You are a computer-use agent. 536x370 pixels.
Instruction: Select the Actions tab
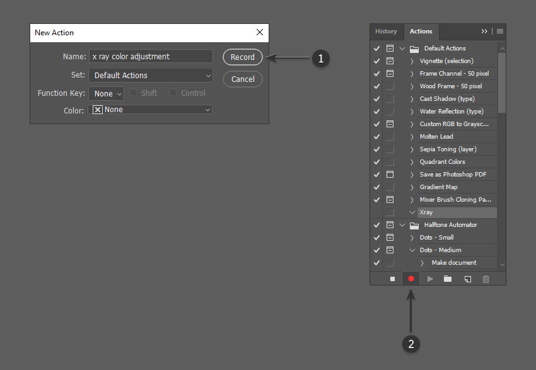pyautogui.click(x=421, y=32)
